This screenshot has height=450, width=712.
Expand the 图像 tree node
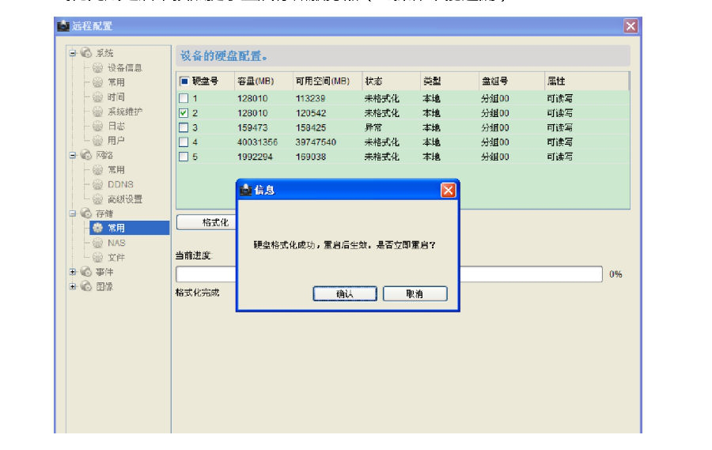pyautogui.click(x=73, y=286)
